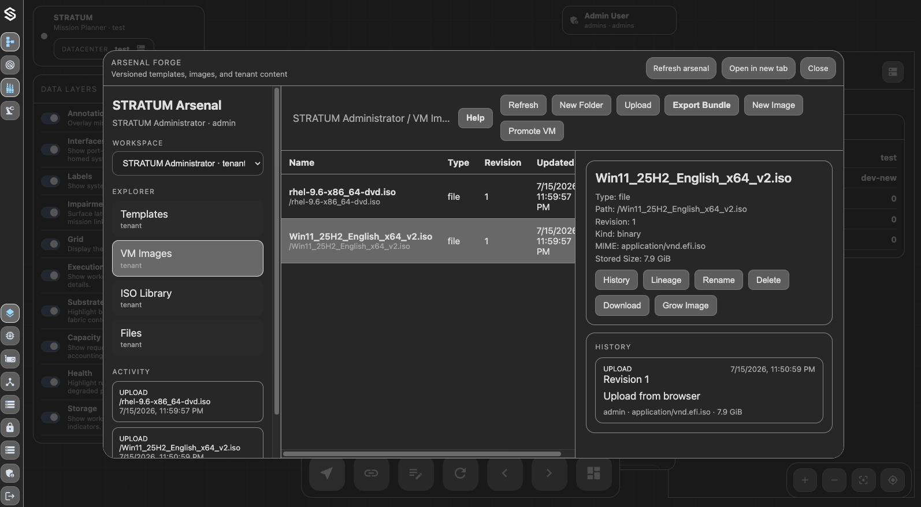Click the robot arm automation sidebar icon
The height and width of the screenshot is (507, 921).
click(10, 110)
